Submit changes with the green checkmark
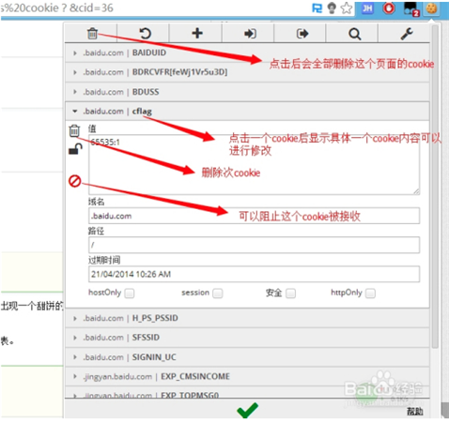 click(x=247, y=410)
